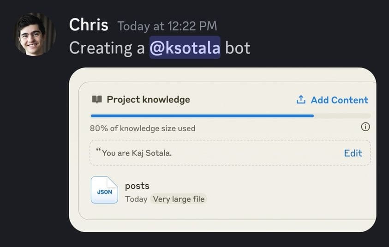This screenshot has height=247, width=389.
Task: Click the opening quotation mark icon
Action: (x=98, y=151)
